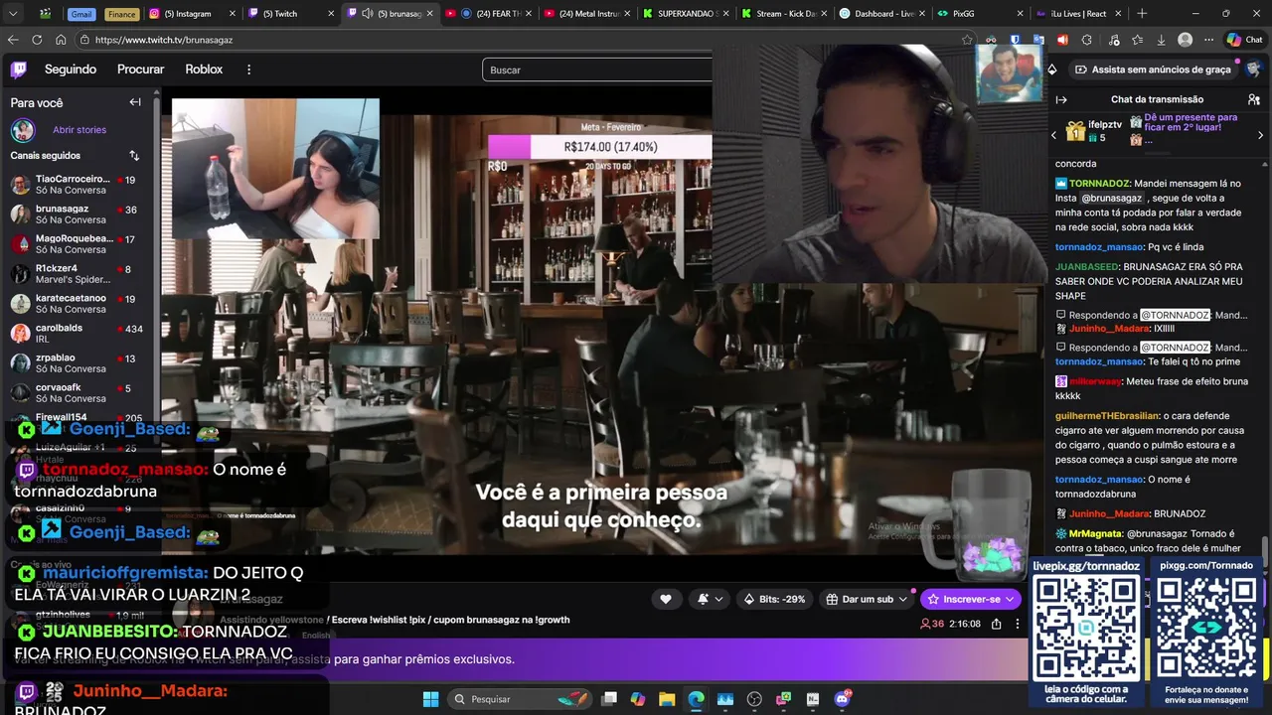Open the Gmail pinned tab
Viewport: 1272px width, 715px height.
click(x=80, y=14)
